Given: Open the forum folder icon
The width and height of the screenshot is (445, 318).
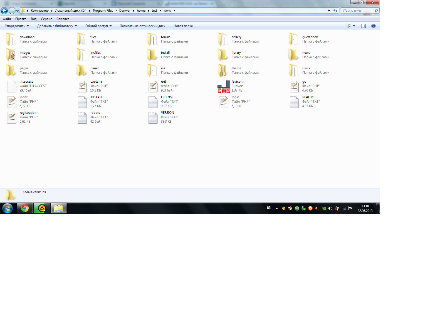Looking at the screenshot, I should (x=152, y=39).
